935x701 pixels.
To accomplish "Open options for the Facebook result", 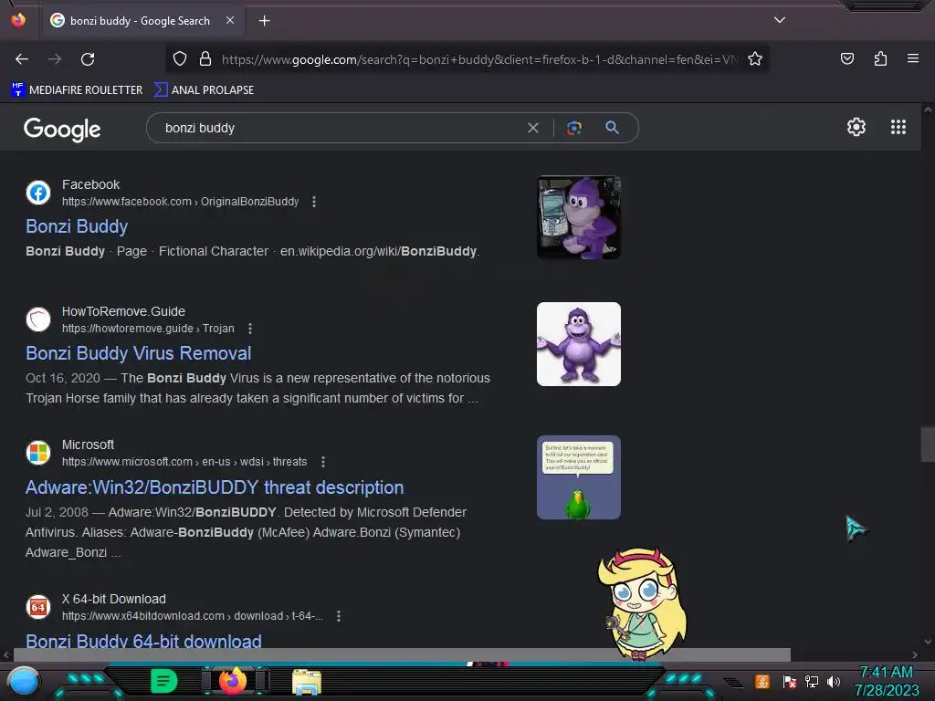I will (x=314, y=202).
